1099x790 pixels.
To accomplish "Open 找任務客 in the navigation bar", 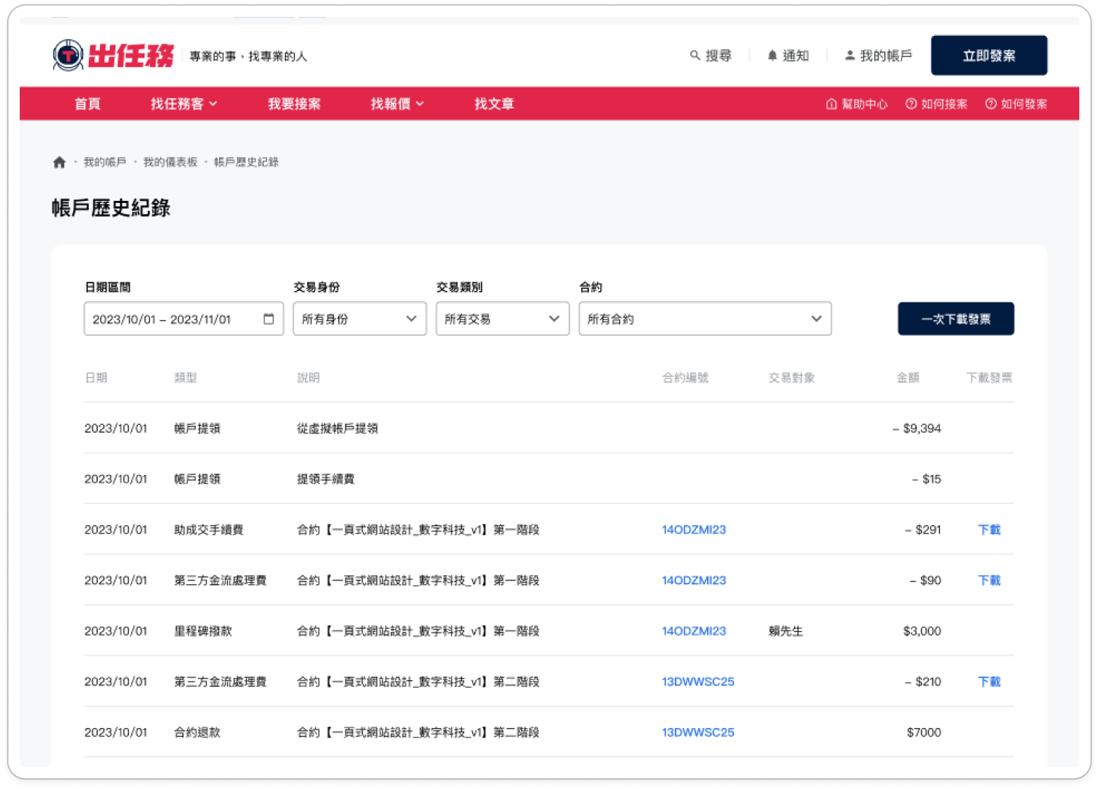I will coord(177,104).
